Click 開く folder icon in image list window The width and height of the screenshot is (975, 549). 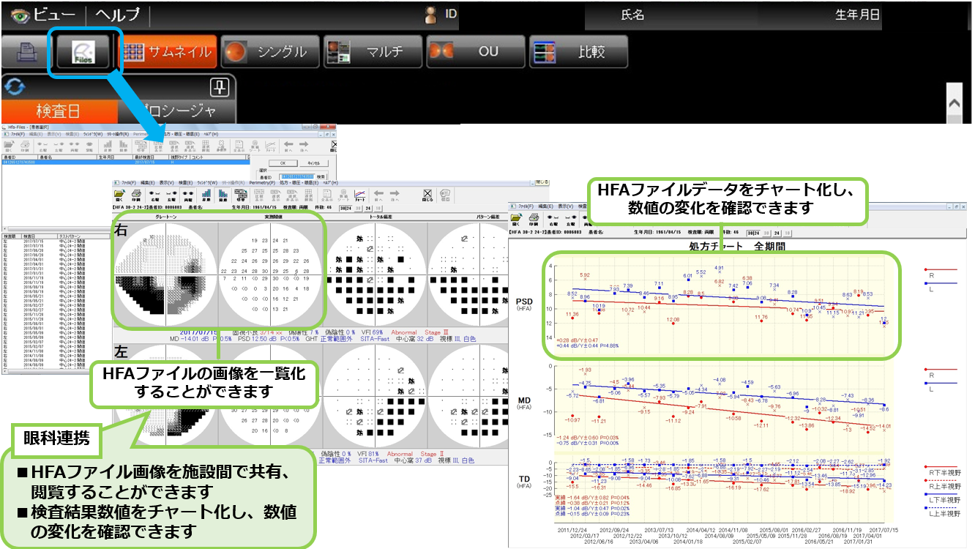pyautogui.click(x=119, y=195)
